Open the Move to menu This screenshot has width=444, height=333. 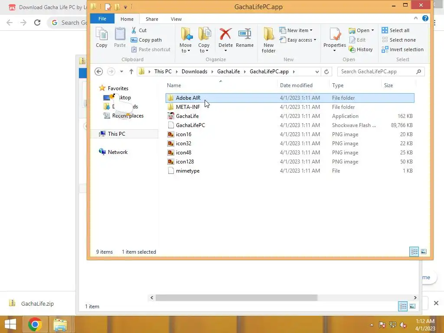(x=186, y=40)
